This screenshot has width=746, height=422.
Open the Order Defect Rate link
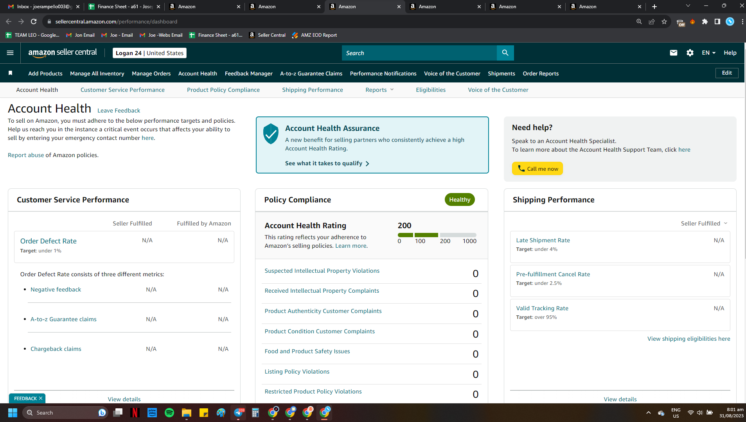[x=49, y=241]
